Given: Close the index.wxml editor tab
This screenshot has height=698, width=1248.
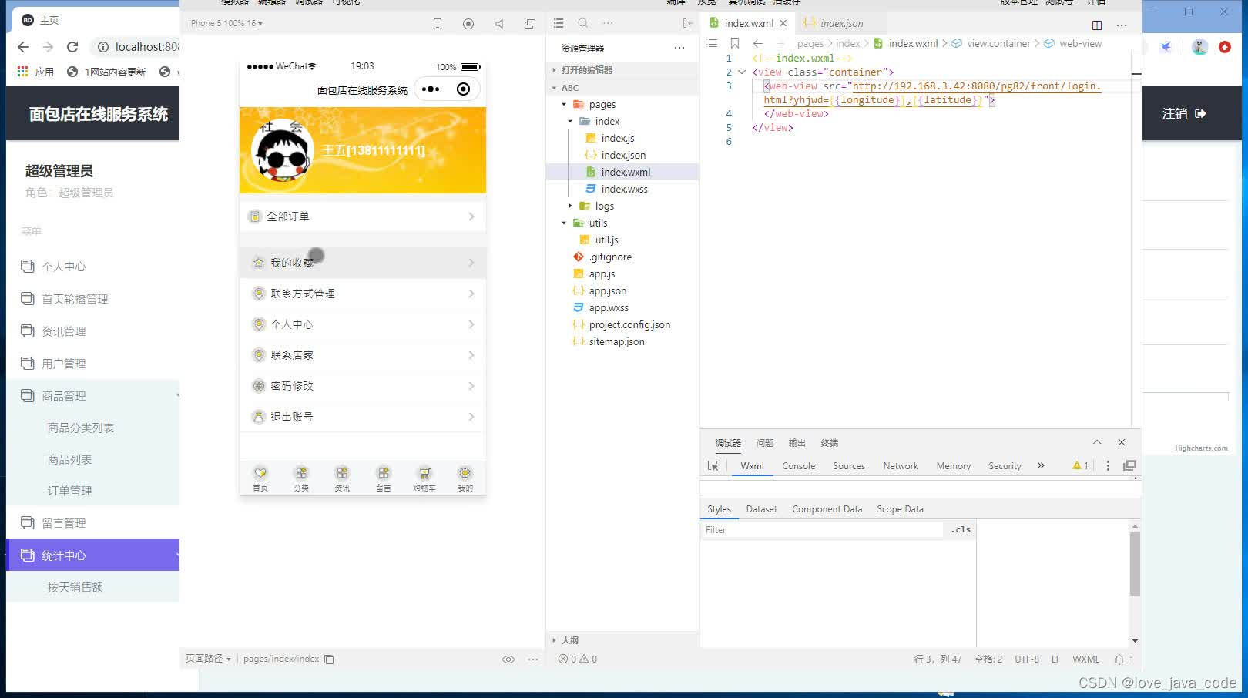Looking at the screenshot, I should pyautogui.click(x=783, y=23).
